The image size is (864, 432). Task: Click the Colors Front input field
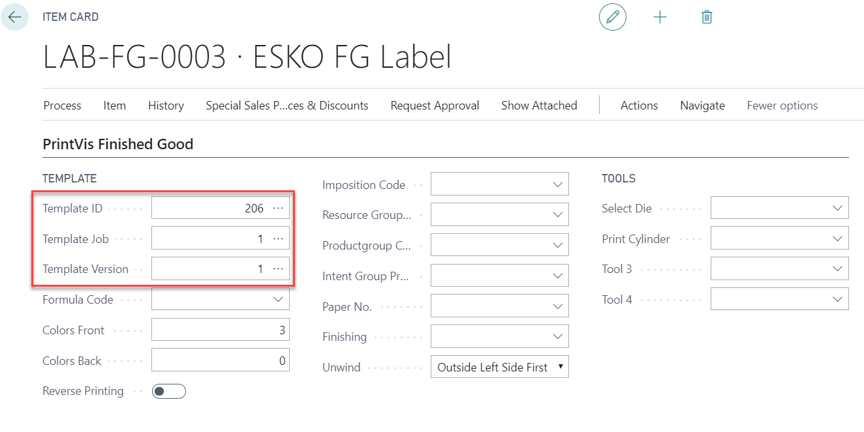[x=221, y=330]
